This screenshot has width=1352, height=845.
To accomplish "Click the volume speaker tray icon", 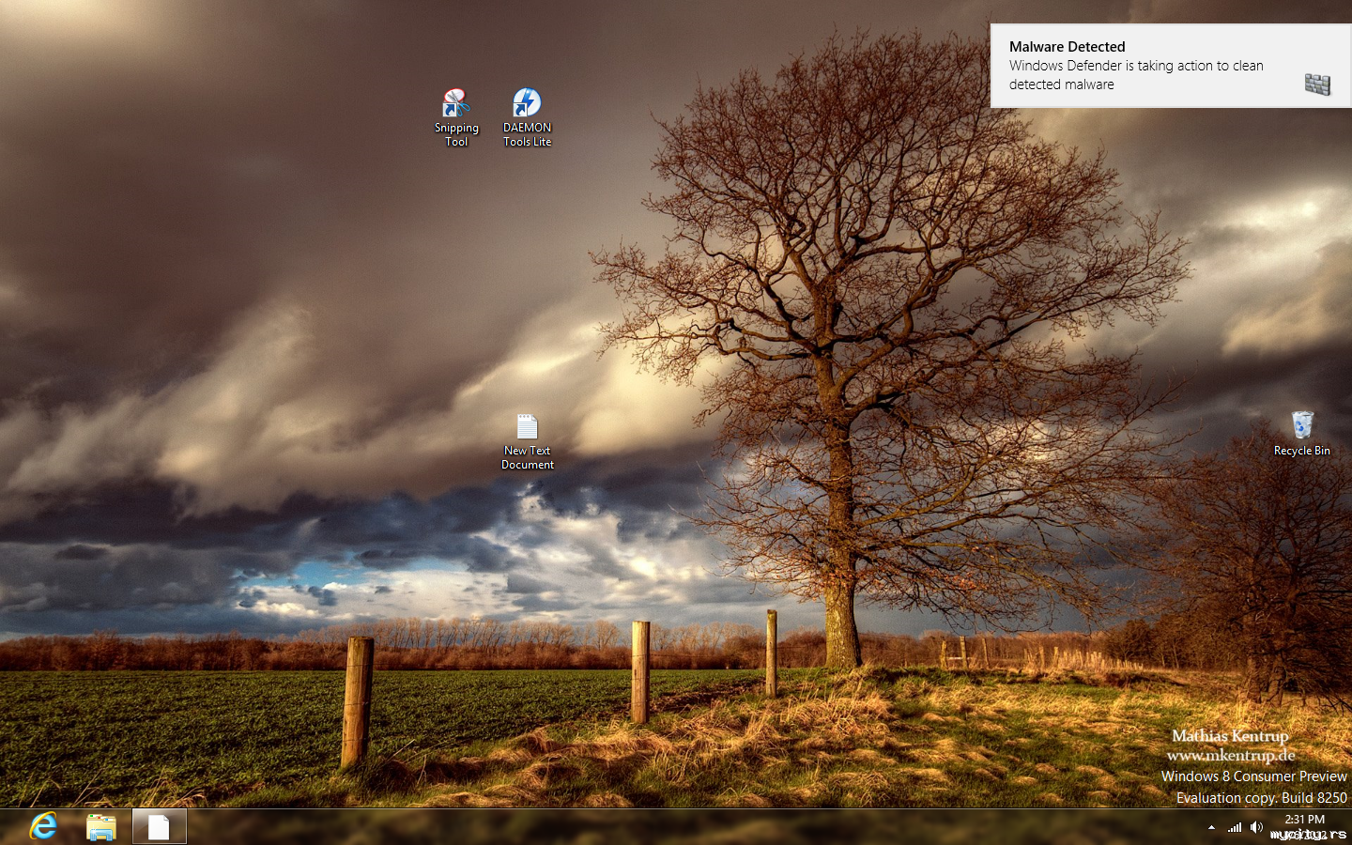I will pyautogui.click(x=1256, y=827).
